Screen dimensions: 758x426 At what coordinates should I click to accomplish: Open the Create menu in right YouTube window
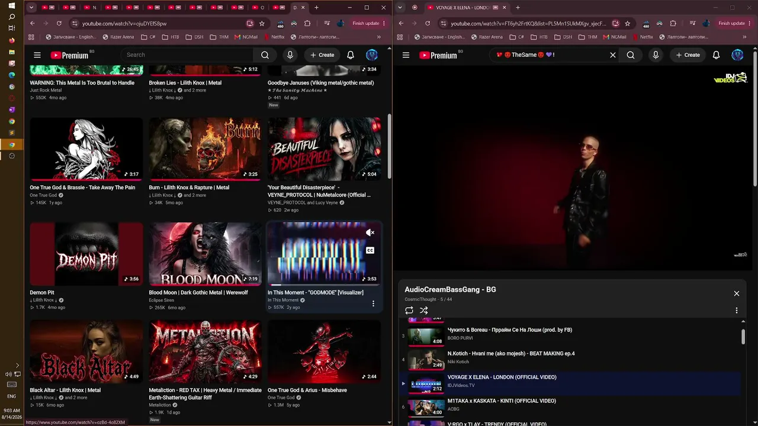688,55
